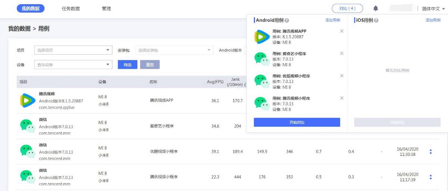448x191 pixels.
Task: Open more options for 11:30:38 row
Action: 430,152
